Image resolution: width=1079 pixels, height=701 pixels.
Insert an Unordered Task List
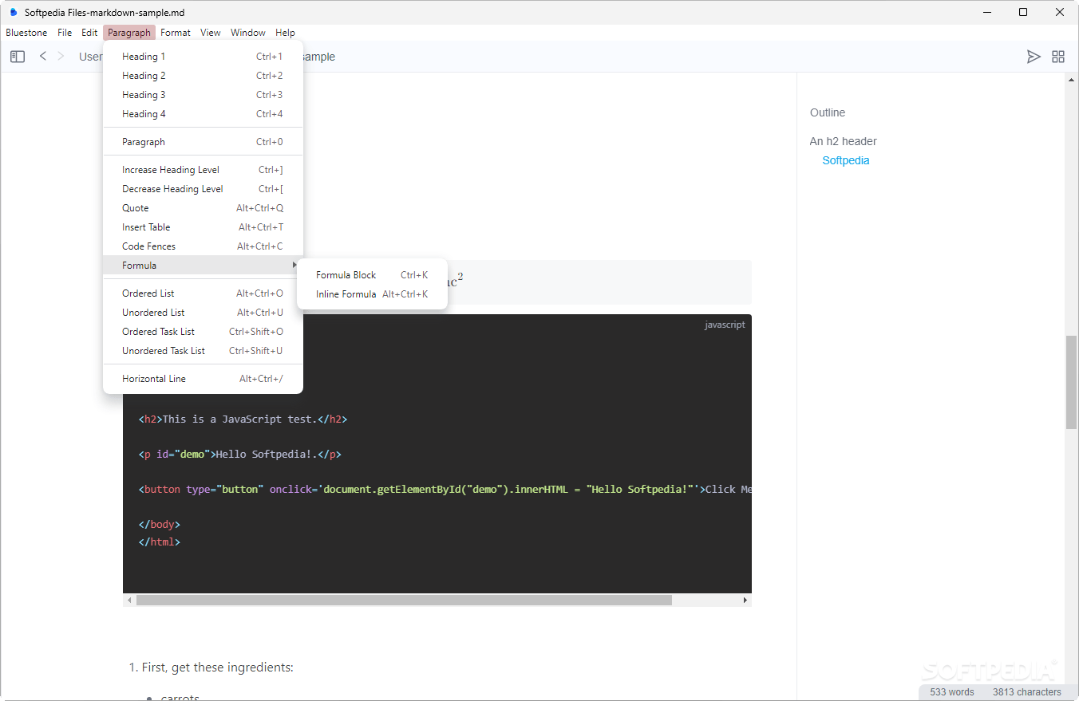pos(203,351)
